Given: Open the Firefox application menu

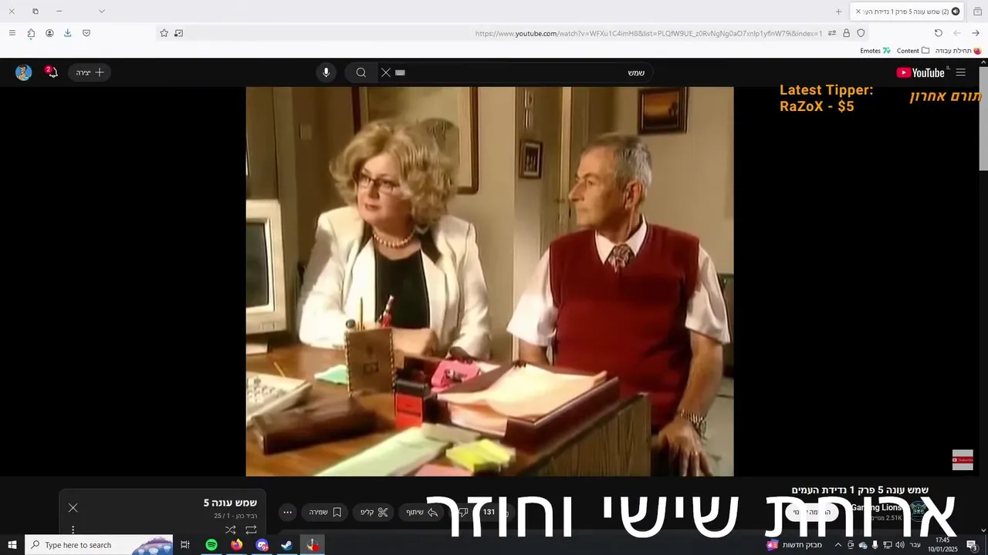Looking at the screenshot, I should [x=12, y=33].
